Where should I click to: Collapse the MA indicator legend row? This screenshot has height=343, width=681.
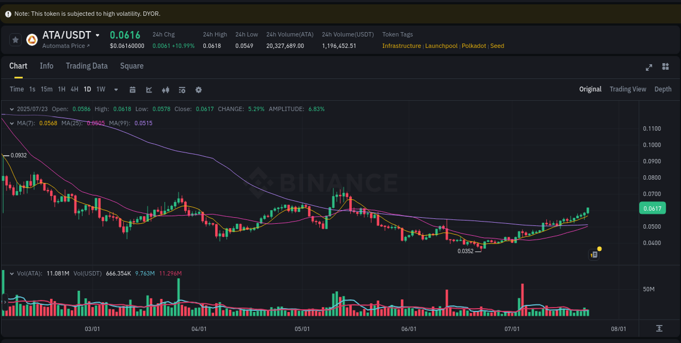coord(10,123)
